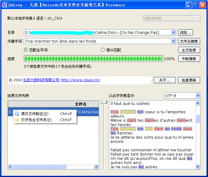Click the line 'Il faut que tu saches'
This screenshot has width=208, height=177.
pos(130,103)
